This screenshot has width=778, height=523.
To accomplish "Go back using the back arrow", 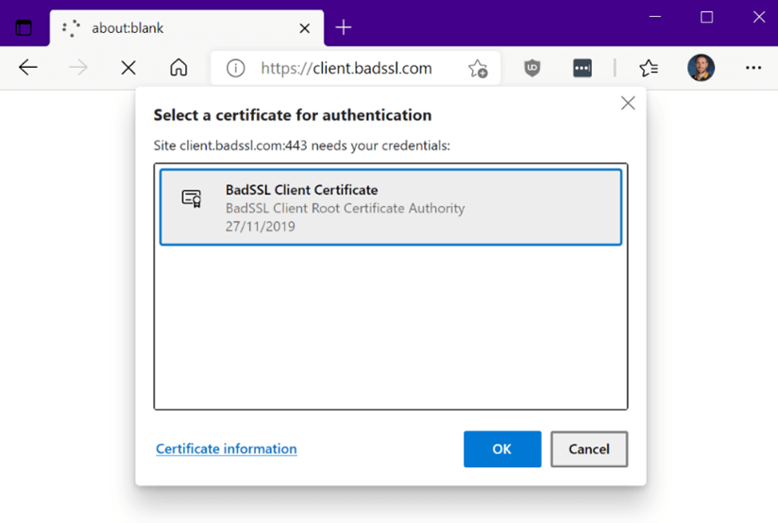I will (28, 67).
